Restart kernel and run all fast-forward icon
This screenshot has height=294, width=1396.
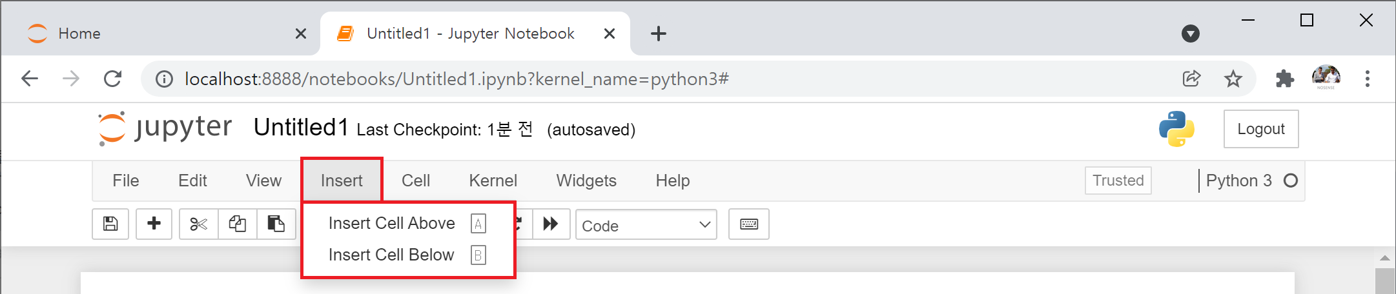click(x=551, y=224)
